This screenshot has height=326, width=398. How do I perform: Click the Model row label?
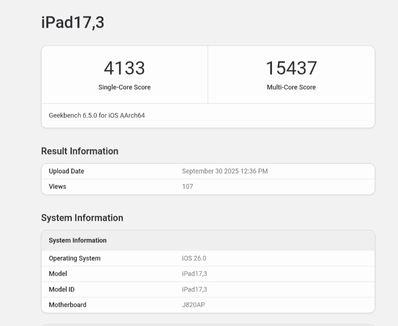pyautogui.click(x=58, y=273)
